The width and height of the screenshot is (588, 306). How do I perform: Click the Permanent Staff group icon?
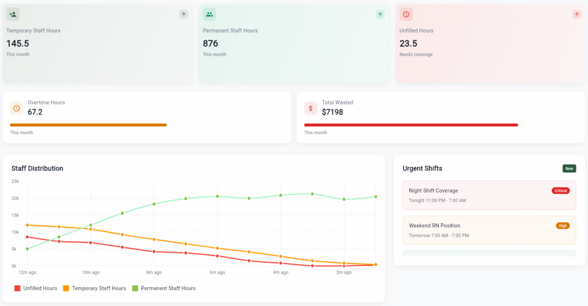[210, 14]
